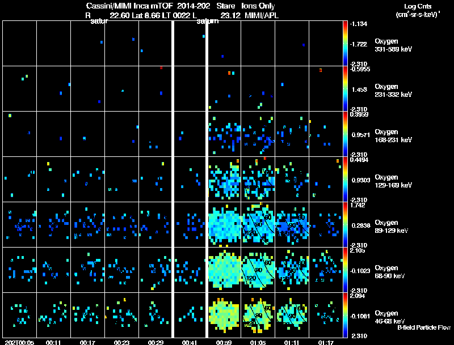Image resolution: width=454 pixels, height=345 pixels.
Task: Click the 2.105 colorbar value
Action: 358,250
